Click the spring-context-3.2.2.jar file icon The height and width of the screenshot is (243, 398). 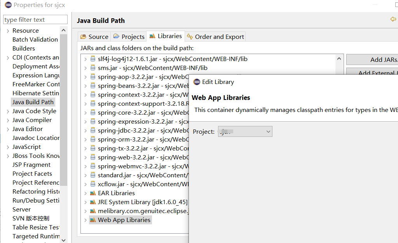93,95
